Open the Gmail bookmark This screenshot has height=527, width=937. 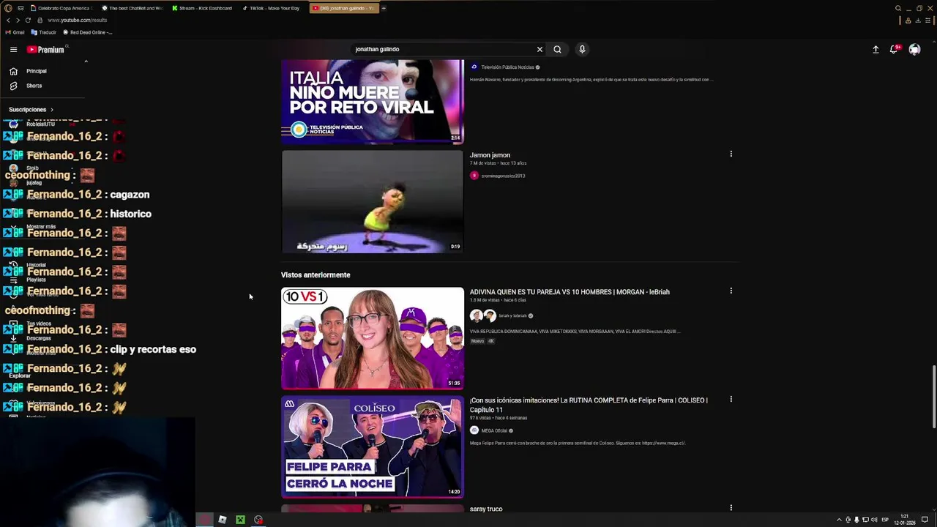(x=15, y=32)
